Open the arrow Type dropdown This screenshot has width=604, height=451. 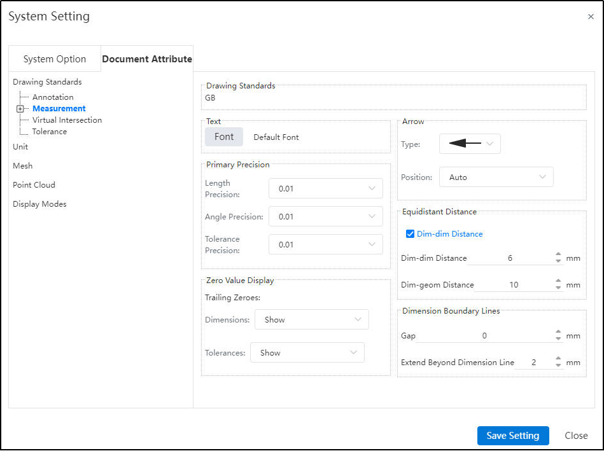[x=470, y=144]
